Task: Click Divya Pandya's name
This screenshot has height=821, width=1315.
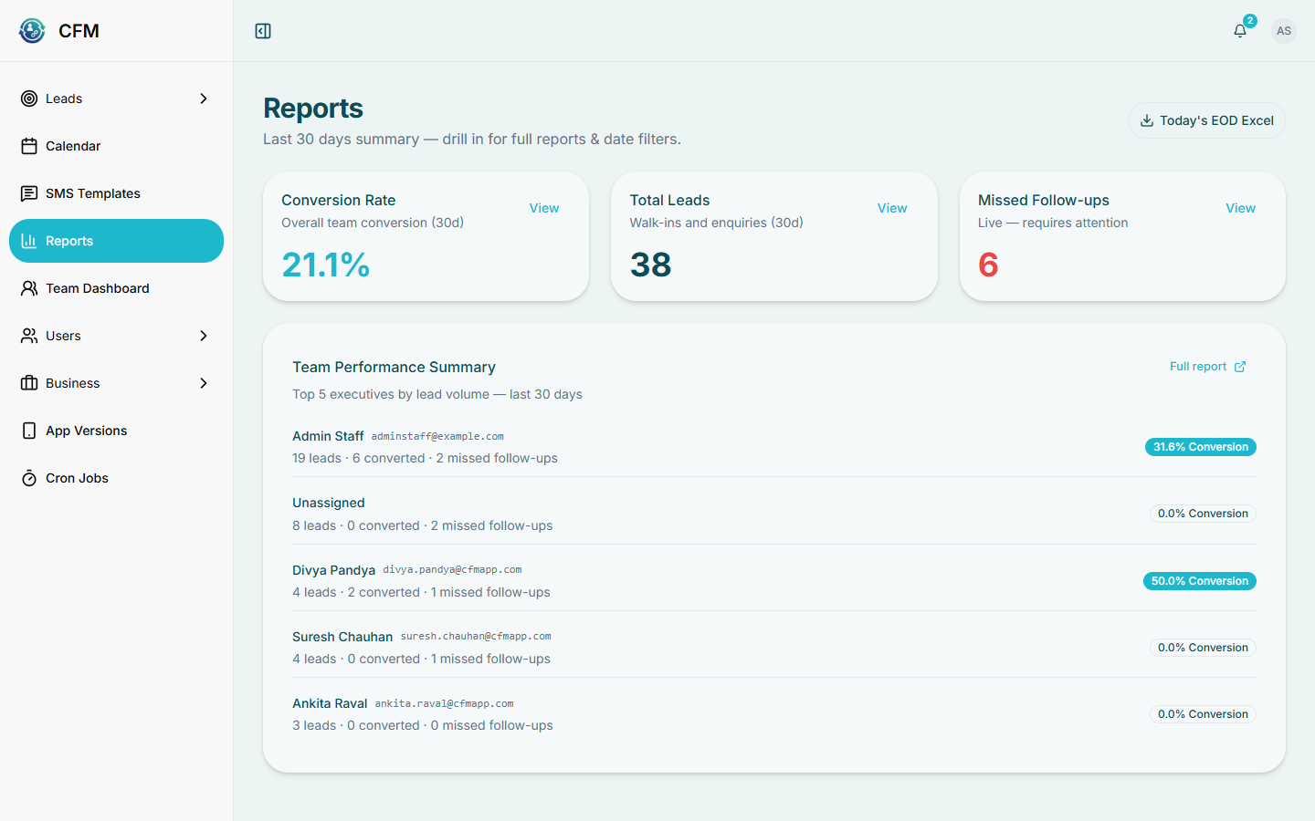Action: (333, 570)
